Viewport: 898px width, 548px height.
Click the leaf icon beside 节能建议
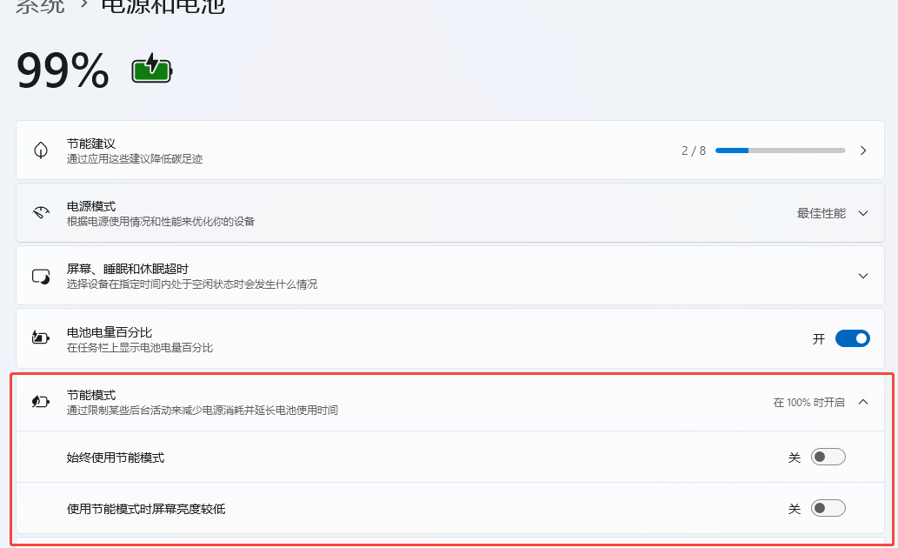tap(41, 150)
